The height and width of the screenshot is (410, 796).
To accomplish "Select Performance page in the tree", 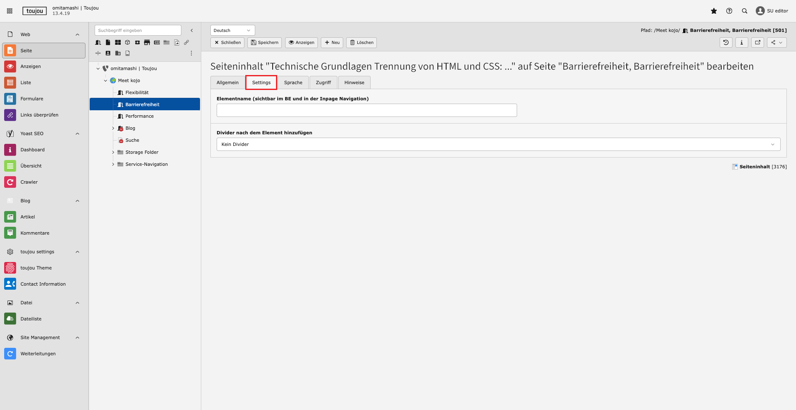I will [x=139, y=116].
